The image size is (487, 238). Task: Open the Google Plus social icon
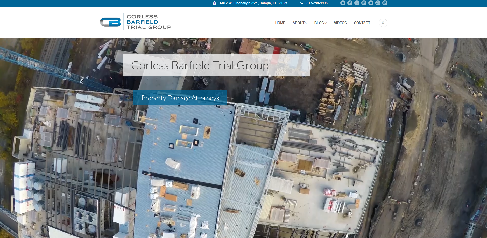pyautogui.click(x=357, y=3)
